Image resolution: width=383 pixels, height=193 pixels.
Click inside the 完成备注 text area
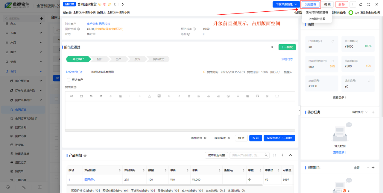180,115
